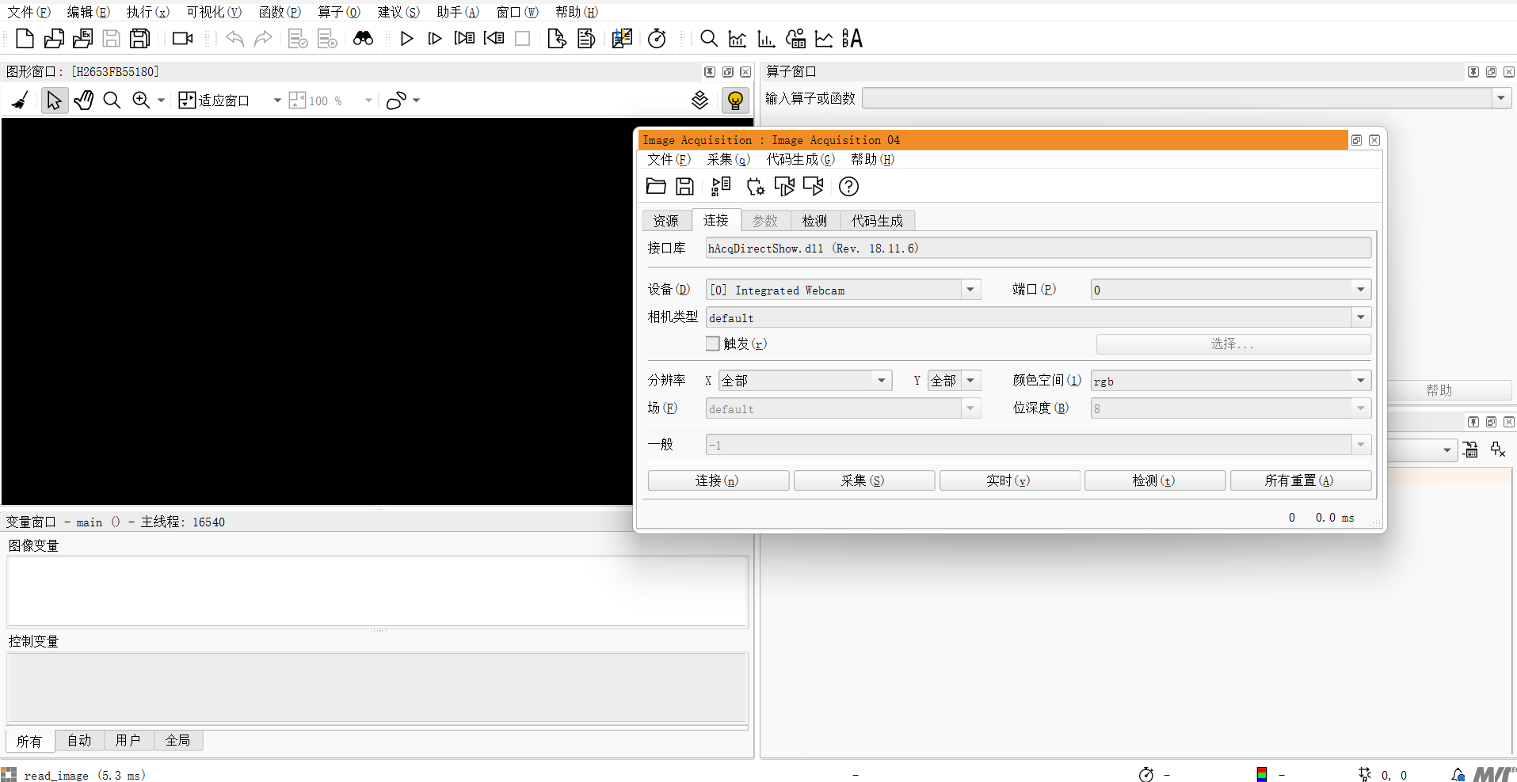1517x782 pixels.
Task: Click the binoculars find icon
Action: click(x=363, y=38)
